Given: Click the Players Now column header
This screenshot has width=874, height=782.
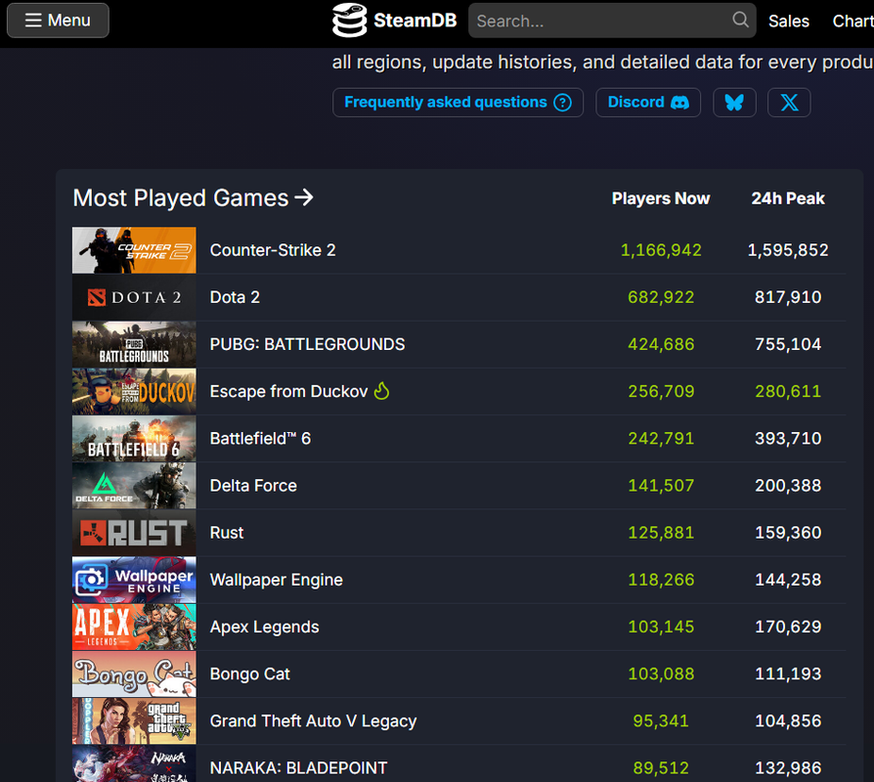Looking at the screenshot, I should pyautogui.click(x=661, y=198).
